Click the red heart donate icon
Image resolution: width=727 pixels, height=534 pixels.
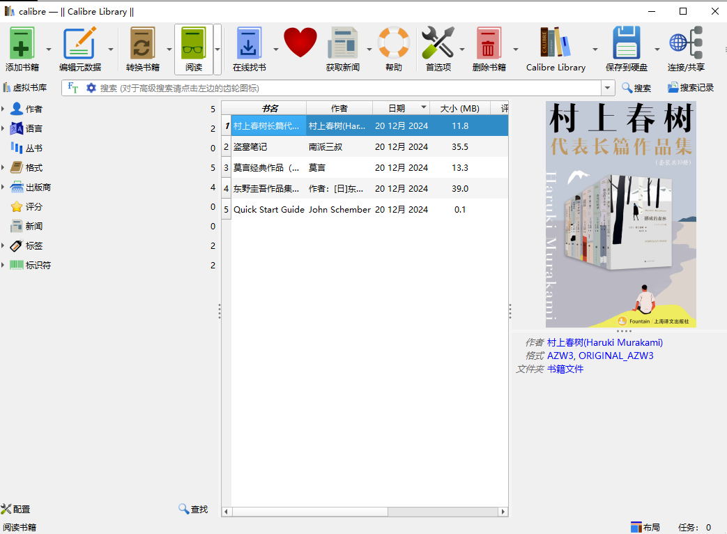300,44
